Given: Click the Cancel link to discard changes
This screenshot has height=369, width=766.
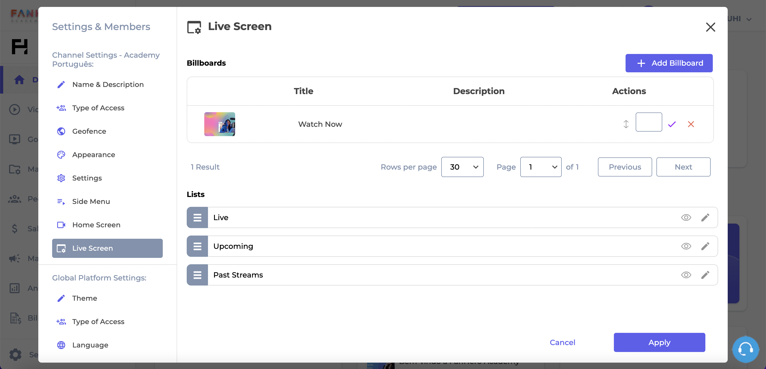Looking at the screenshot, I should coord(562,342).
